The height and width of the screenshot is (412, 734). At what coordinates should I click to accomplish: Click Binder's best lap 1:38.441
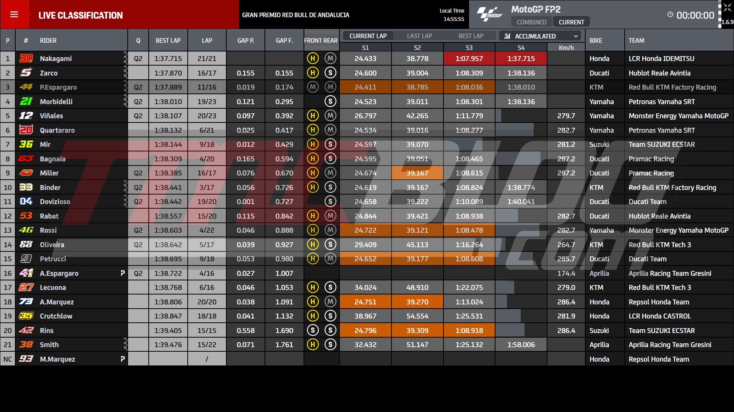pyautogui.click(x=168, y=187)
